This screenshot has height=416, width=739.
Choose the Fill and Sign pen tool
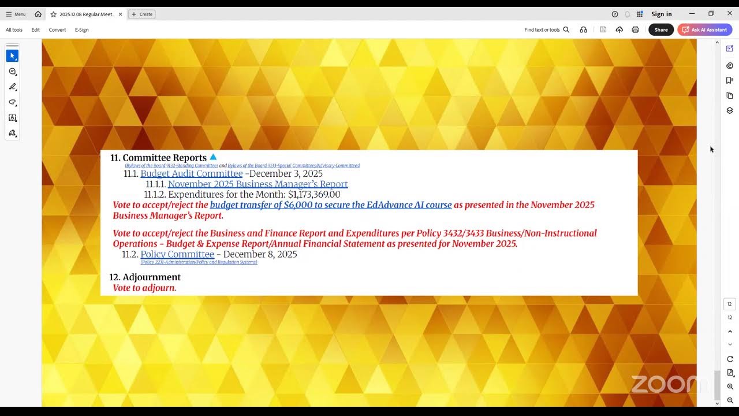click(12, 133)
